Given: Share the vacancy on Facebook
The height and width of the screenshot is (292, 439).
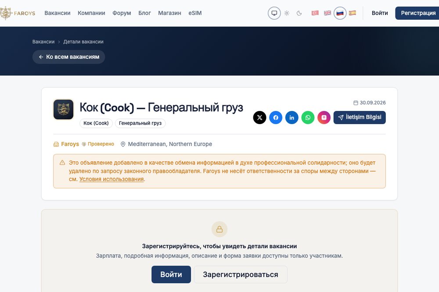Looking at the screenshot, I should click(276, 118).
